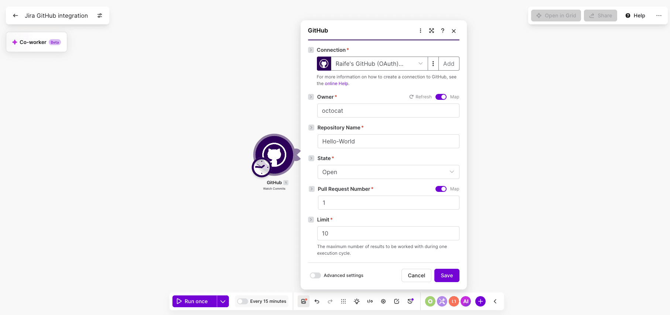Expand the Owner field info
The height and width of the screenshot is (315, 670).
point(311,97)
